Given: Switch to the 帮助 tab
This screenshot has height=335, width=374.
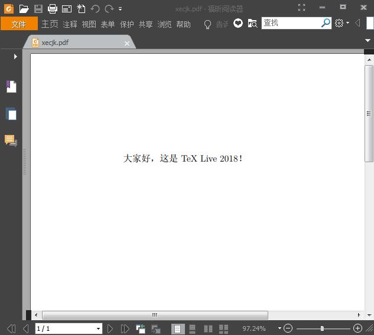Looking at the screenshot, I should (183, 24).
